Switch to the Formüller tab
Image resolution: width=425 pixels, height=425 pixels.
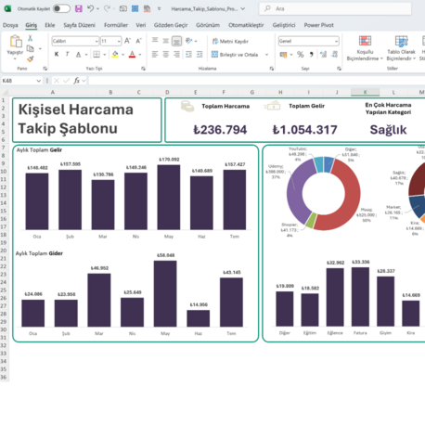(x=116, y=25)
